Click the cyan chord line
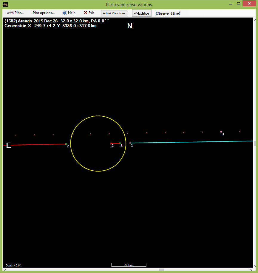Viewport: 258px width, 273px height. 191,142
